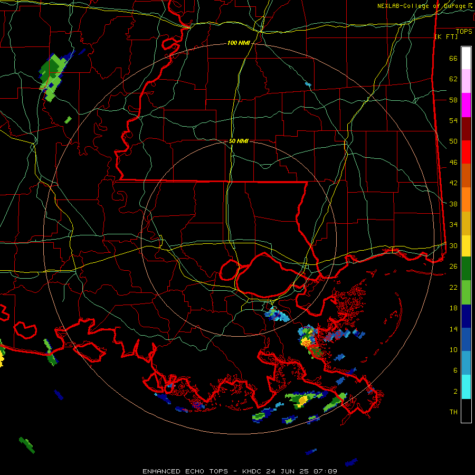Screen dimensions: 475x475
Task: Click the 18 legend value
Action: point(453,308)
